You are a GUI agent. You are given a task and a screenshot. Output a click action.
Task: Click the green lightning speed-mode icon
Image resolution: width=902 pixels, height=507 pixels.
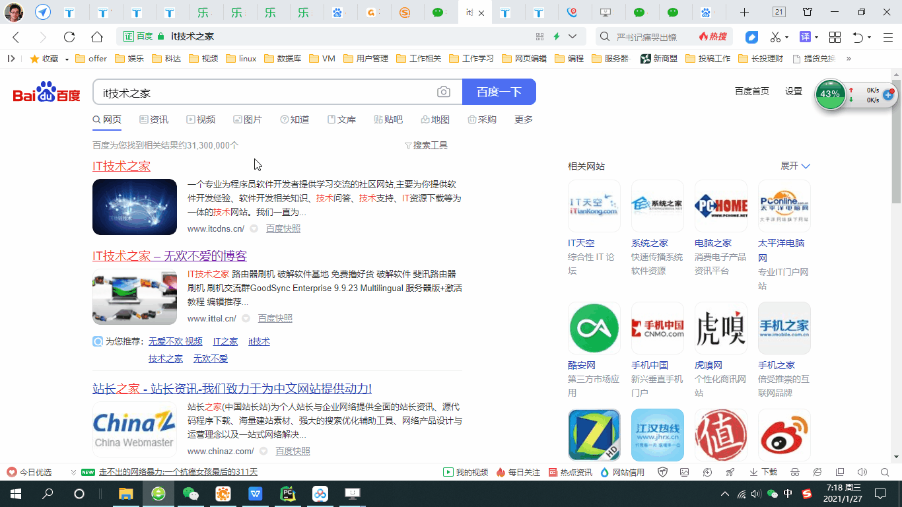click(557, 36)
